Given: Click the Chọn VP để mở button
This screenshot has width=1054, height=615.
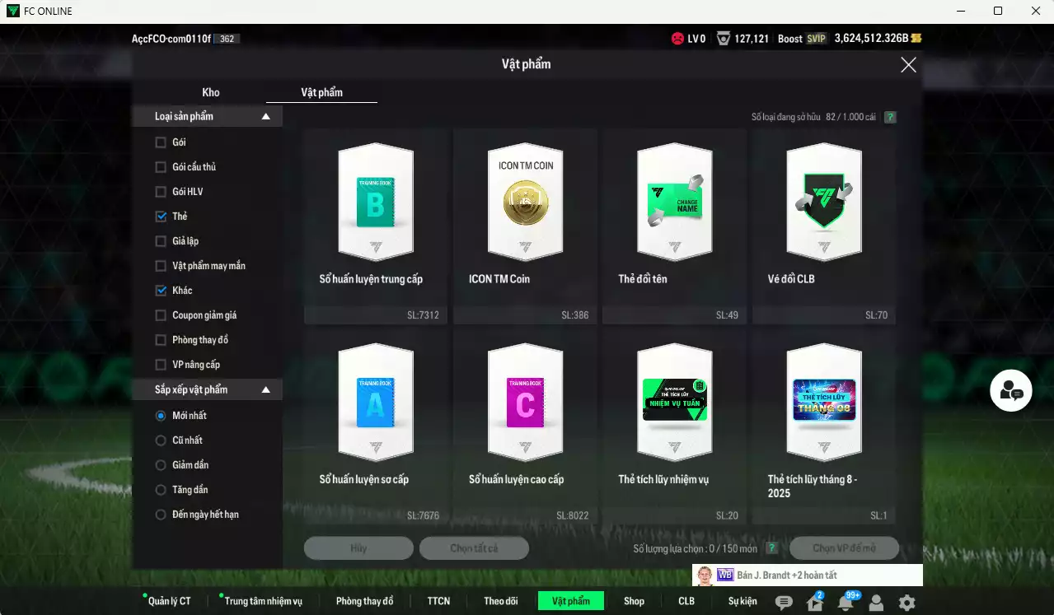Looking at the screenshot, I should 844,548.
